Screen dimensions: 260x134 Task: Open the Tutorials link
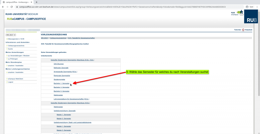click(x=237, y=30)
